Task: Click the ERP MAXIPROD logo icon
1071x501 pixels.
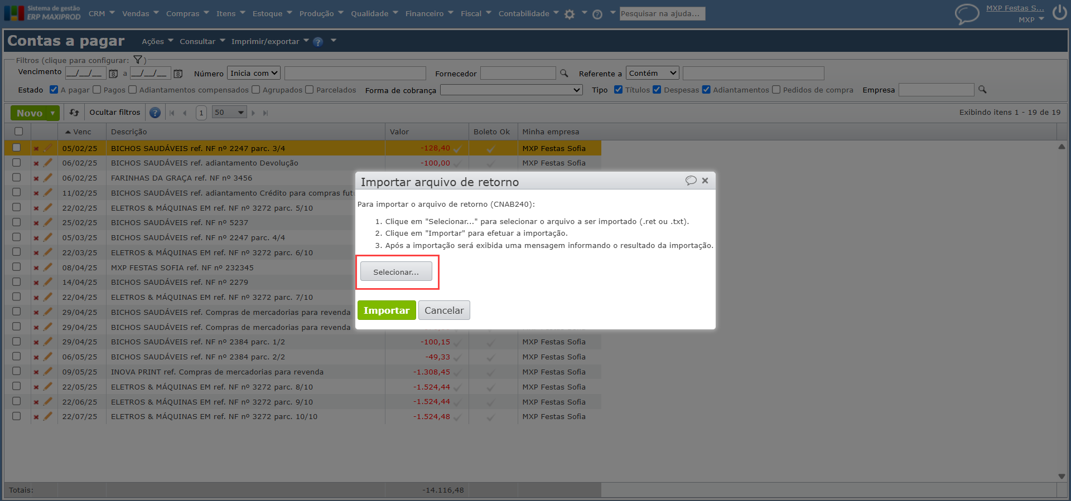Action: tap(14, 13)
